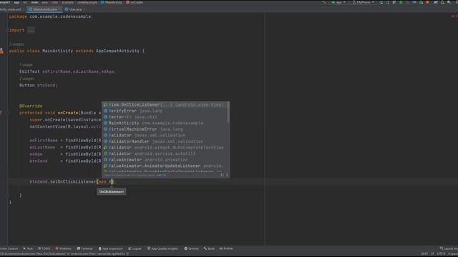Click the OnClickListener parameter hint tooltip

(x=112, y=192)
